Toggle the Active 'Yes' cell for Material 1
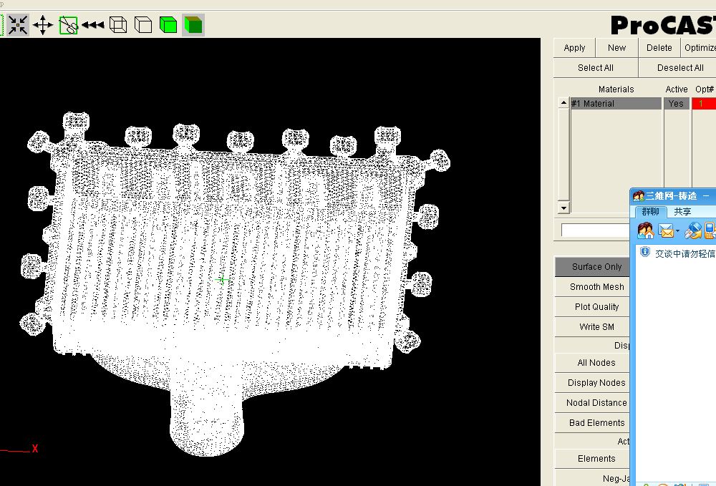This screenshot has height=486, width=716. pos(677,104)
